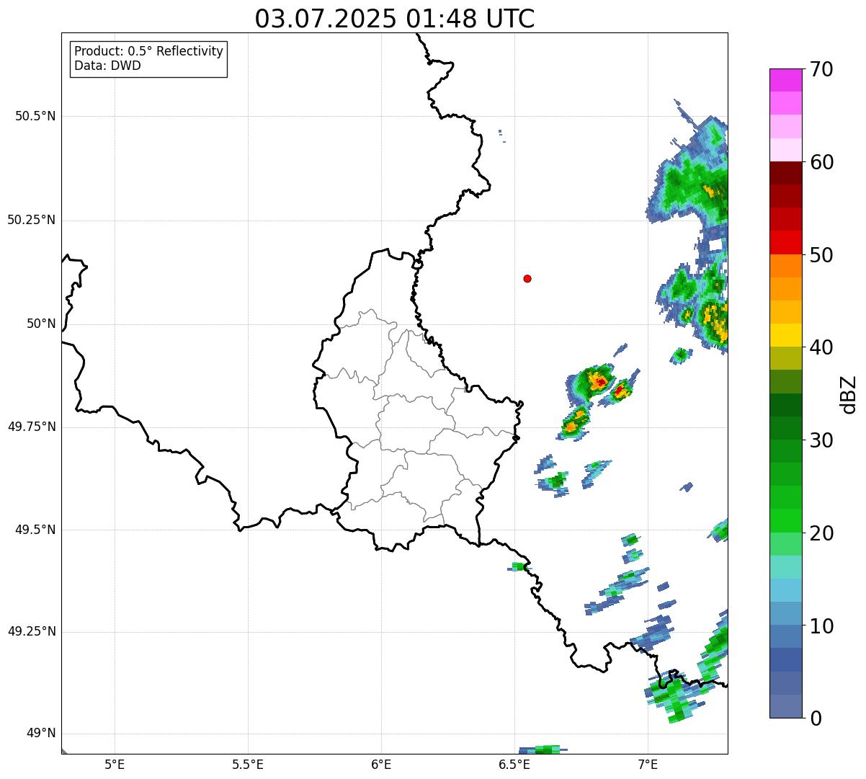Pick the dark blue swatch between 0 and 10
The height and width of the screenshot is (779, 866).
785,659
